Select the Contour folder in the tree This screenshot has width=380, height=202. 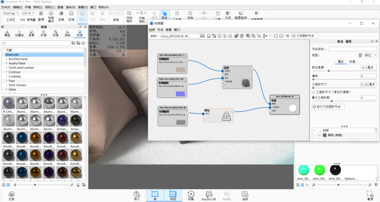[x=14, y=72]
